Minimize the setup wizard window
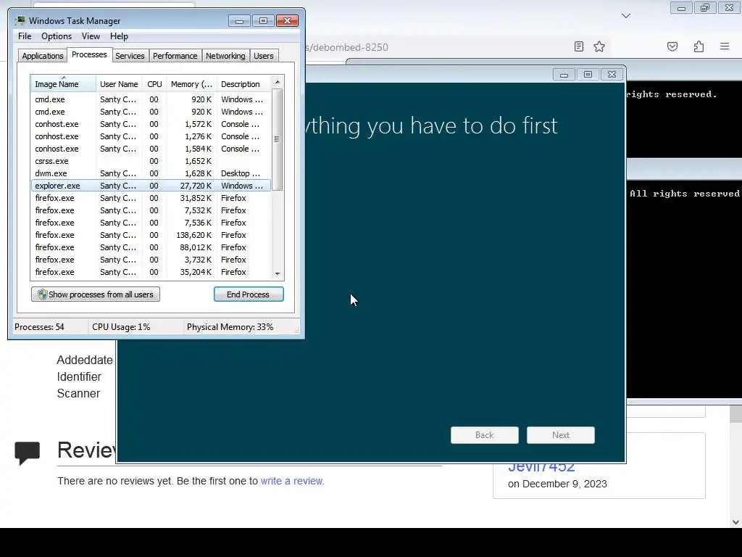The width and height of the screenshot is (742, 557). click(x=564, y=75)
